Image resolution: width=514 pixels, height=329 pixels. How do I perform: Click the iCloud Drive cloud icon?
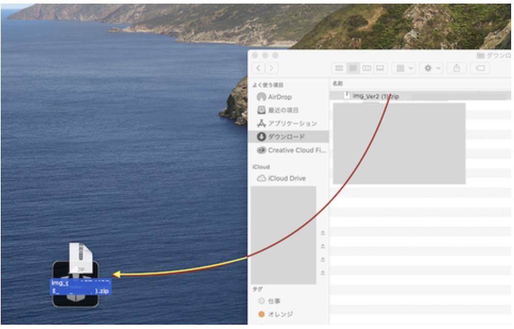coord(261,178)
